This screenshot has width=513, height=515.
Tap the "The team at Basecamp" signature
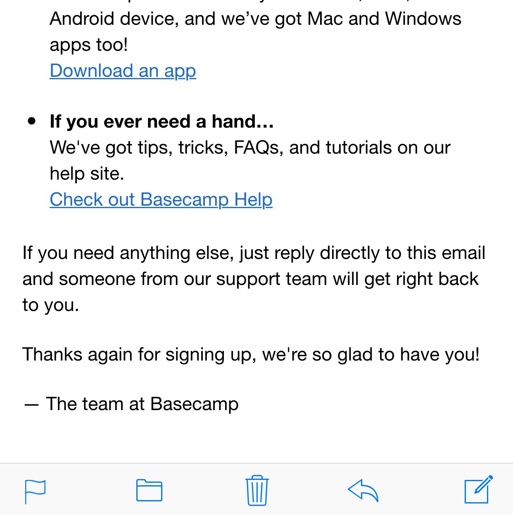(142, 404)
